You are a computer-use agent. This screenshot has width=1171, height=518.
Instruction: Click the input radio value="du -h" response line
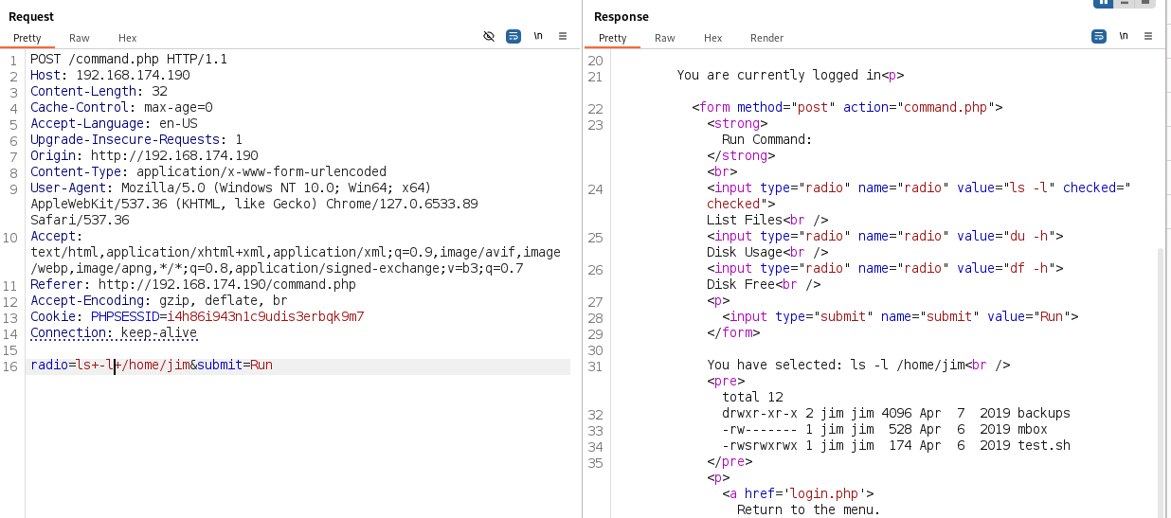(x=885, y=236)
